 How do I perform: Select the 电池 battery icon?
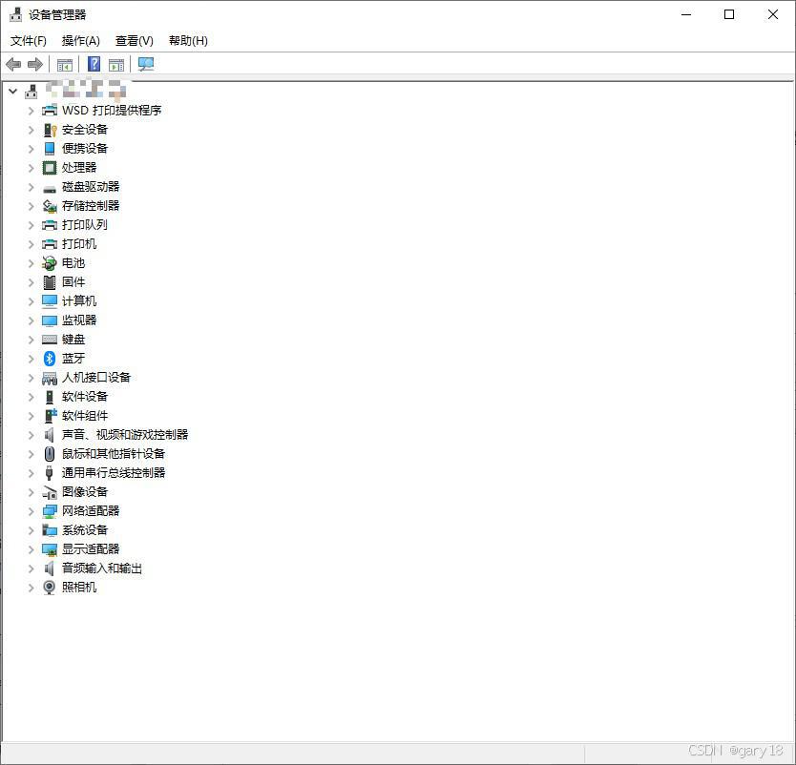[x=50, y=262]
